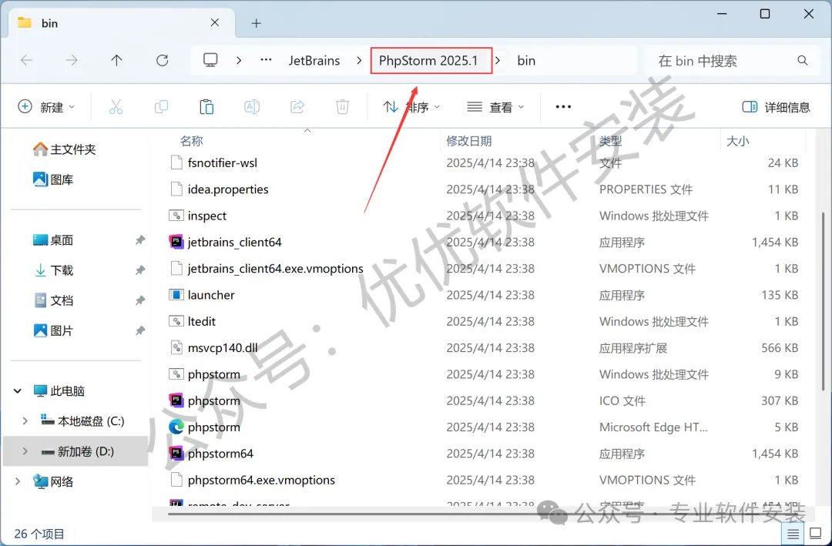Sort by Name (名称) column header
832x546 pixels.
tap(191, 141)
